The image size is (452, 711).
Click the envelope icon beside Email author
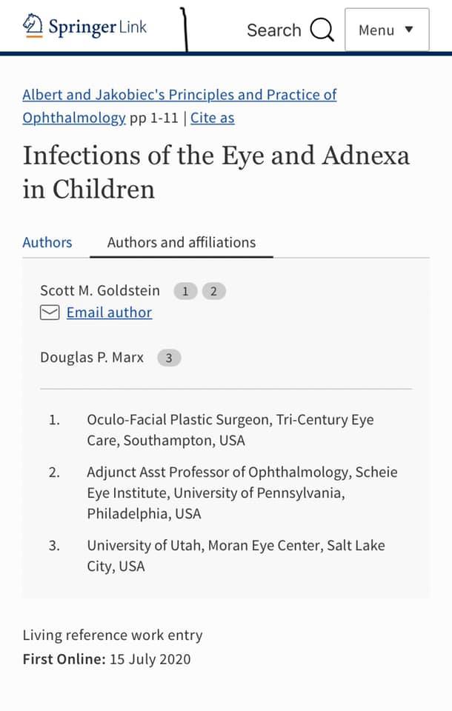(50, 313)
